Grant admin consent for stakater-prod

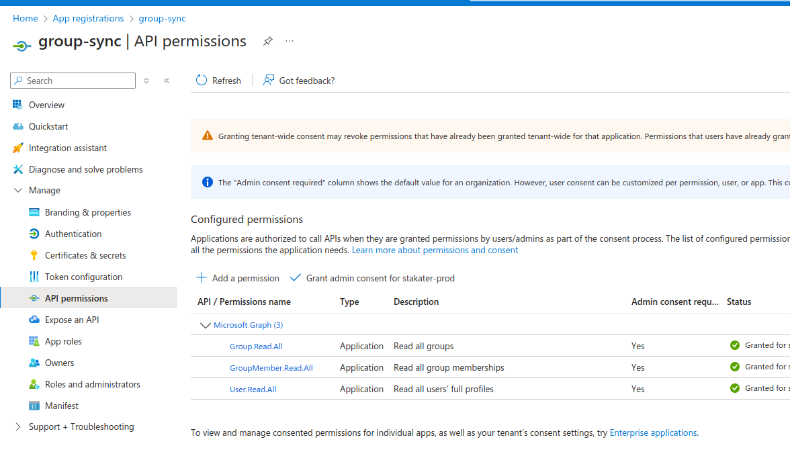[372, 278]
